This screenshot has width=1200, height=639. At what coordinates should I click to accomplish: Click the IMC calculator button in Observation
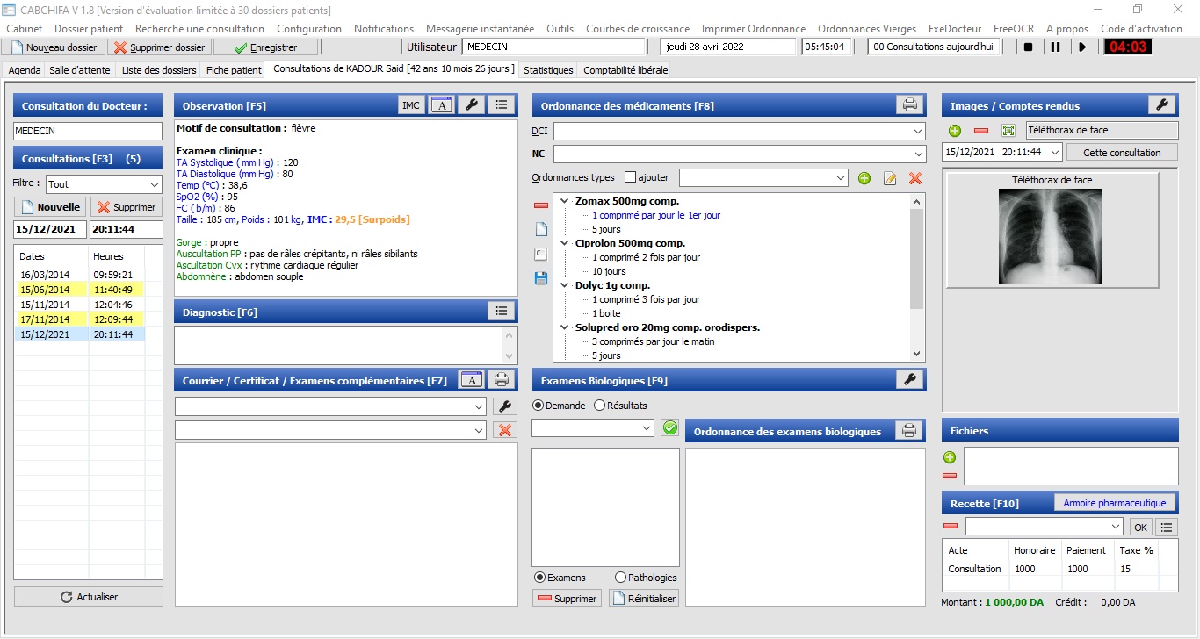[x=410, y=105]
